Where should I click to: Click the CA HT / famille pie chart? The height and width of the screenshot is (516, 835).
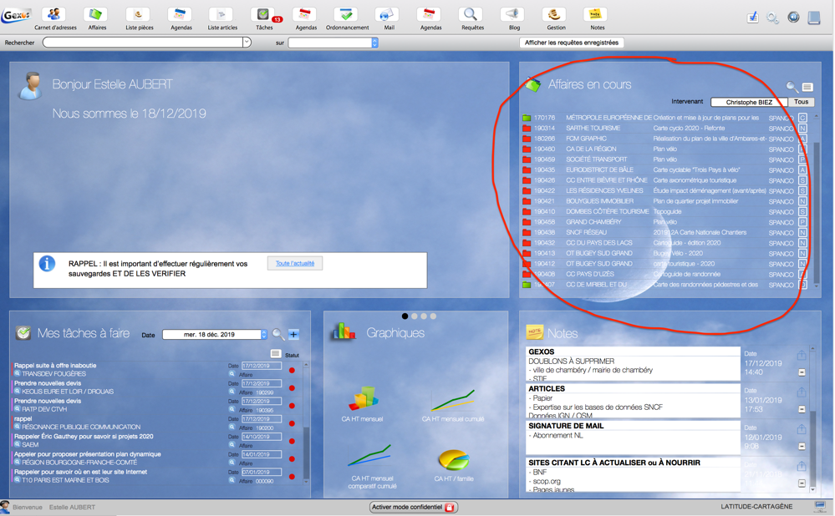pyautogui.click(x=453, y=460)
